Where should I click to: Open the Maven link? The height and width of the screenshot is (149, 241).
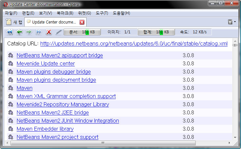25,88
